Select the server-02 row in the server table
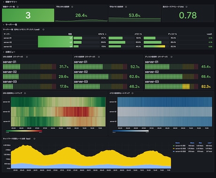The width and height of the screenshot is (216, 178). click(x=108, y=42)
